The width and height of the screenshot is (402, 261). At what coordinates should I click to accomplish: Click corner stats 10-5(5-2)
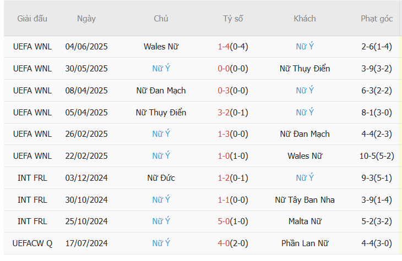tap(377, 156)
